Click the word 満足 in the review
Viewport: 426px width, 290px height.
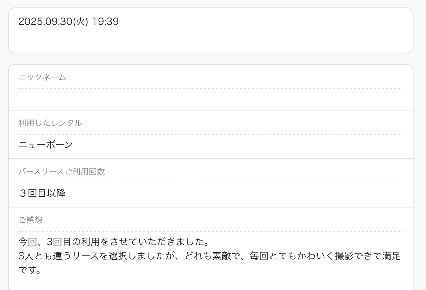(x=392, y=256)
